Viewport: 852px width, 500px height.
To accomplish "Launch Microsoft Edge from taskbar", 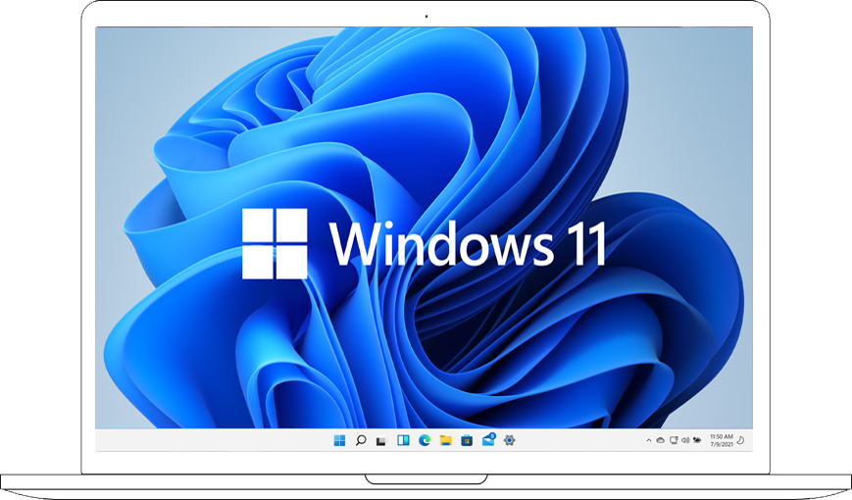I will pyautogui.click(x=425, y=440).
